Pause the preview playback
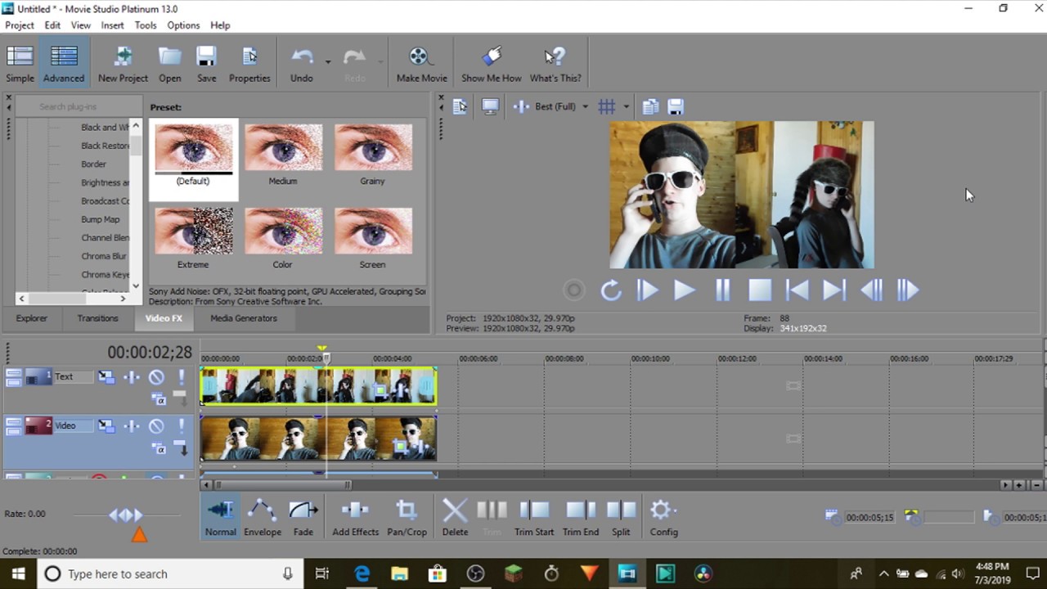Viewport: 1047px width, 589px height. click(x=722, y=290)
